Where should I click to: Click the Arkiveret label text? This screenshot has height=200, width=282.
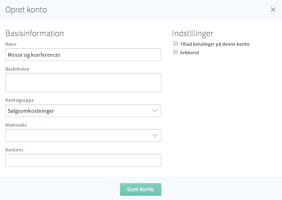point(189,52)
